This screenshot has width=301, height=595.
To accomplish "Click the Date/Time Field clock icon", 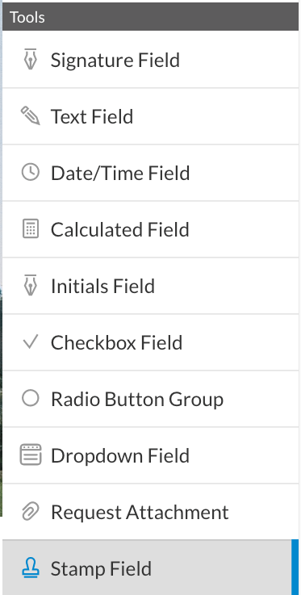I will [31, 172].
